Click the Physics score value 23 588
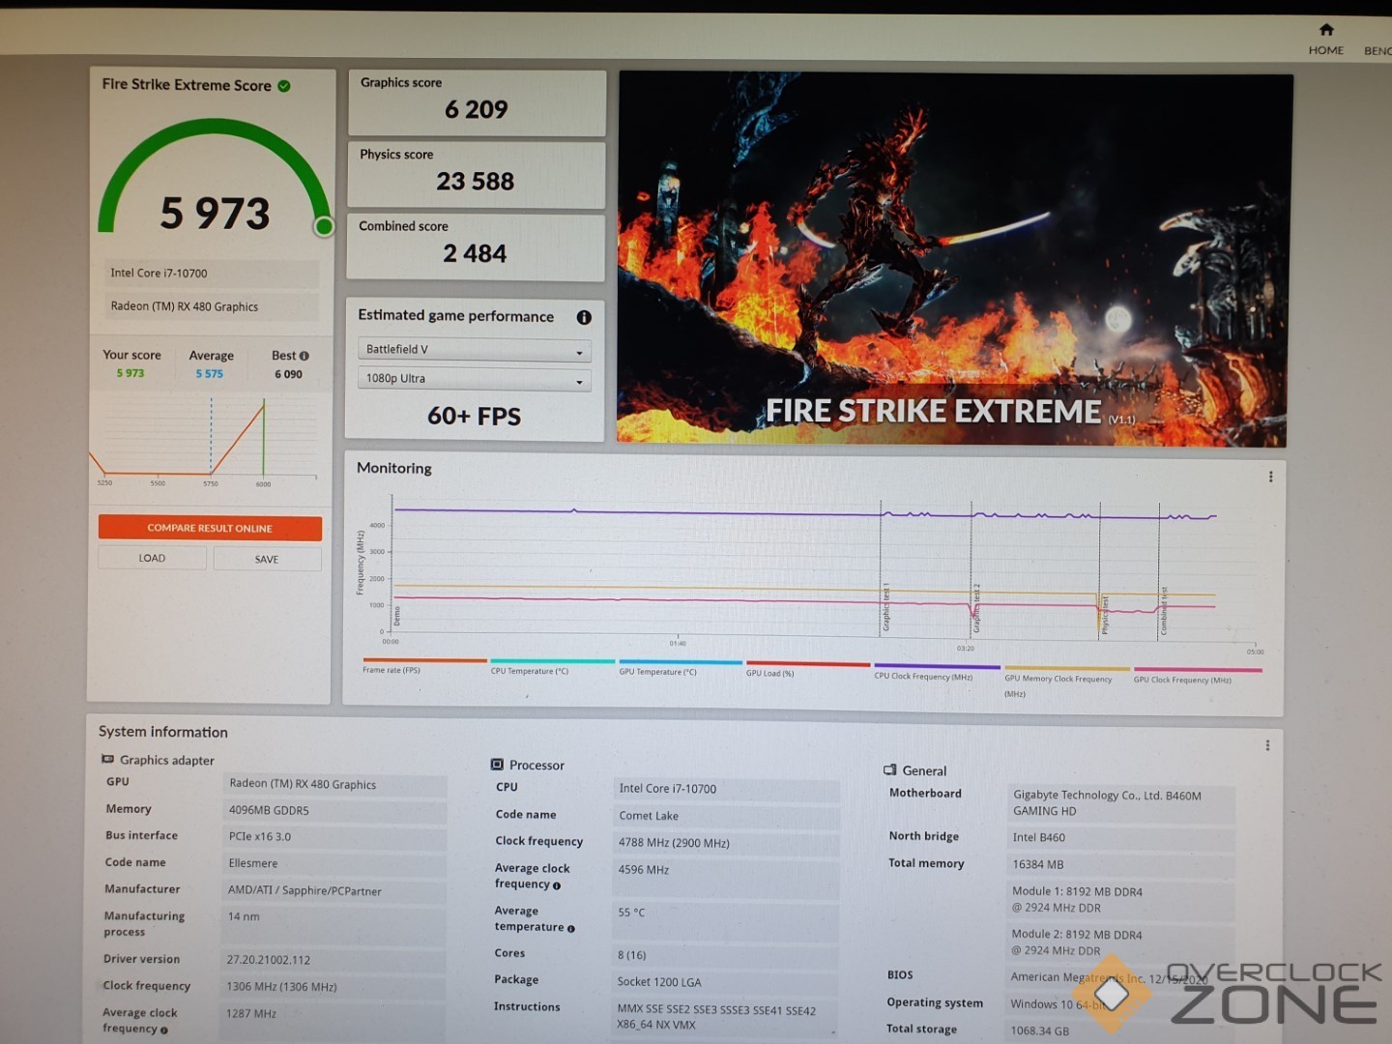 coord(475,181)
